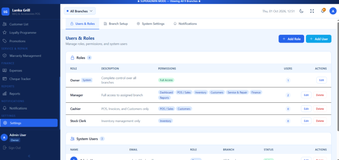Click the sidebar Notifications bell icon
Viewport: 339px width, 160px height.
tap(5, 108)
